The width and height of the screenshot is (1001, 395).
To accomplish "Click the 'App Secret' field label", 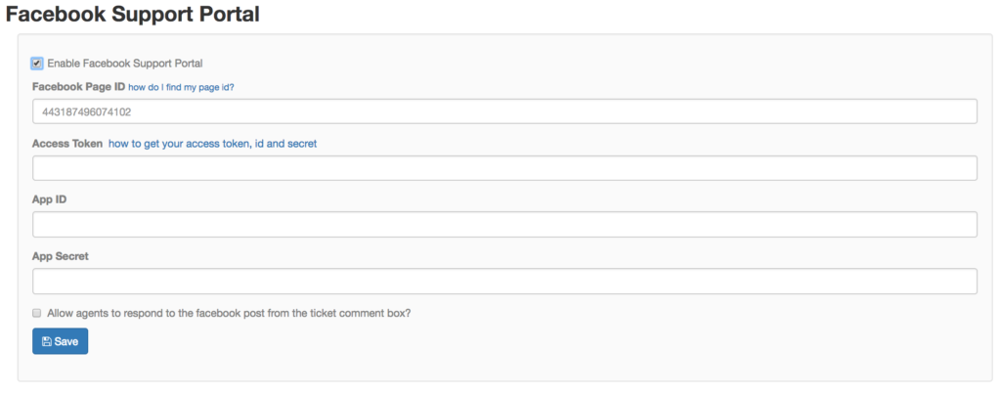I will click(x=60, y=256).
